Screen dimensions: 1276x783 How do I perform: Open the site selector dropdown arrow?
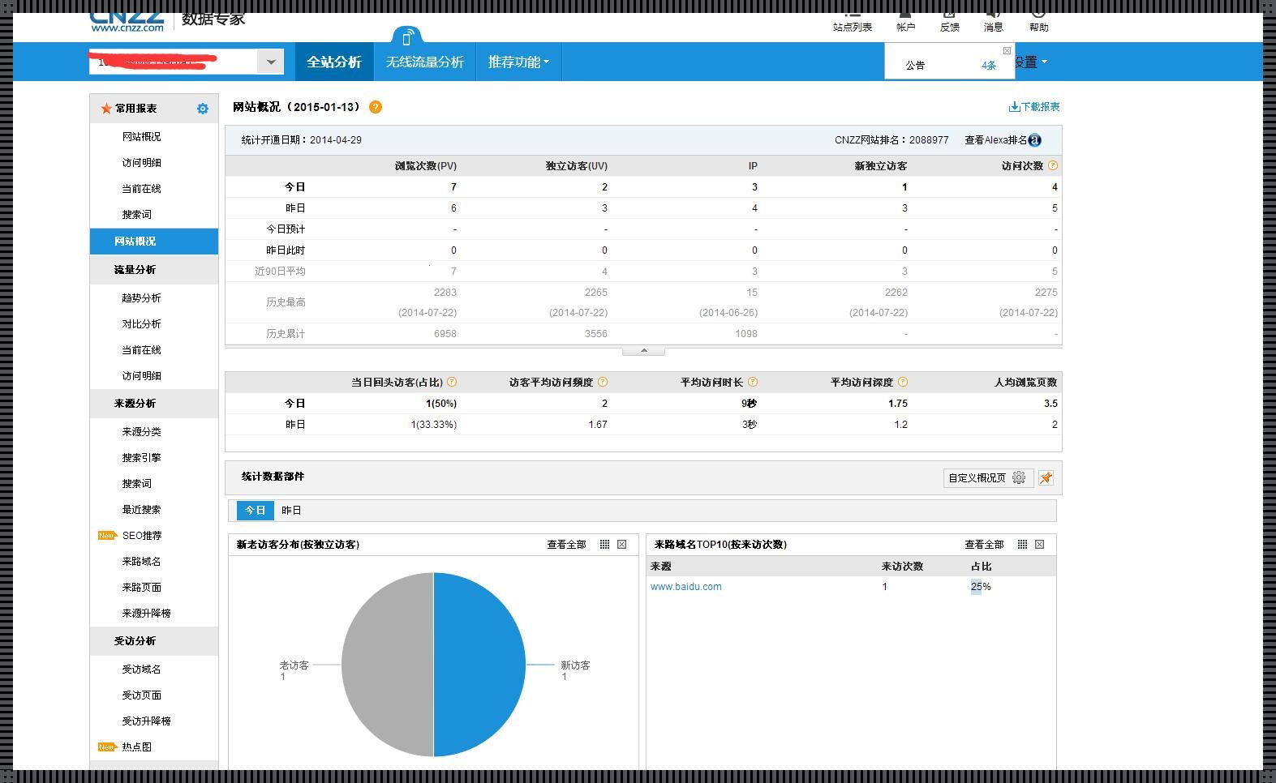tap(271, 62)
